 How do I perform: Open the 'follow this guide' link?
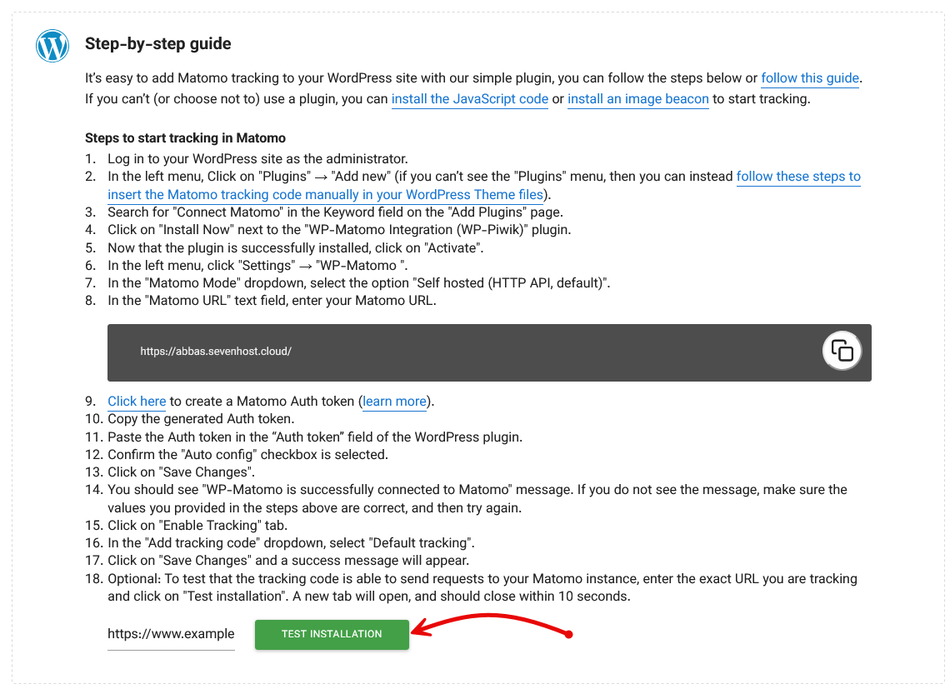(810, 78)
